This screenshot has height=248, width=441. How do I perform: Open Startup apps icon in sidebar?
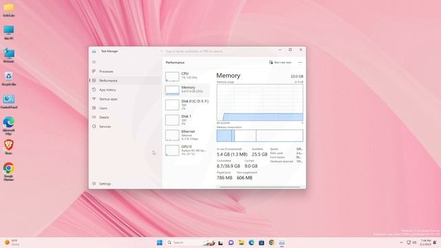pos(94,99)
